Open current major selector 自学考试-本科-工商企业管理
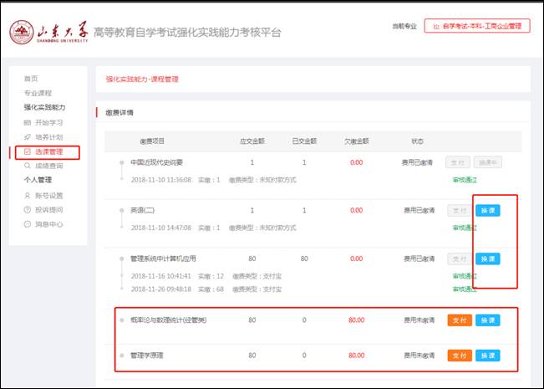The height and width of the screenshot is (389, 544). click(477, 26)
